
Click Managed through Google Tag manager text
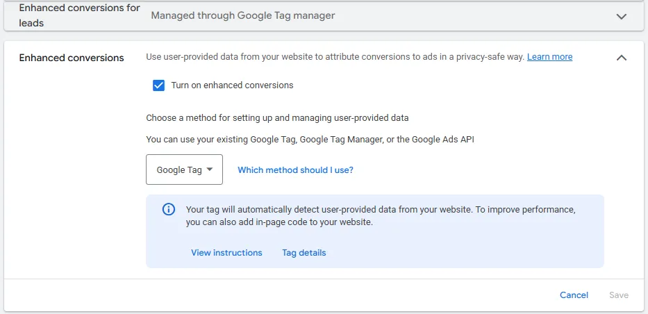click(243, 16)
